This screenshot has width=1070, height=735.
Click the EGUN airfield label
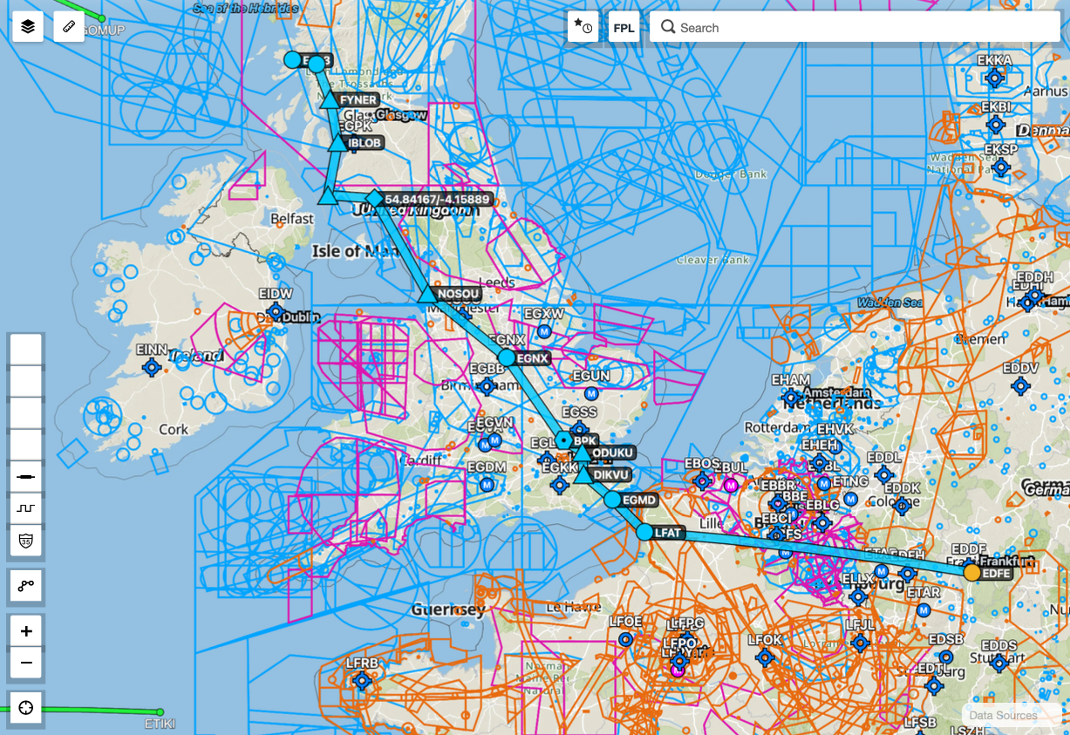591,376
